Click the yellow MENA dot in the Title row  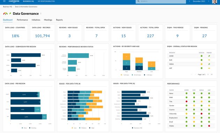[201, 101]
